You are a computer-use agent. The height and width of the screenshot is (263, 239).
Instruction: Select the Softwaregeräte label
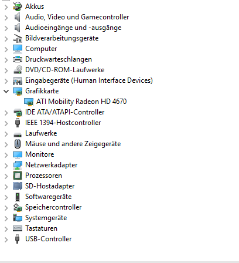pos(49,197)
